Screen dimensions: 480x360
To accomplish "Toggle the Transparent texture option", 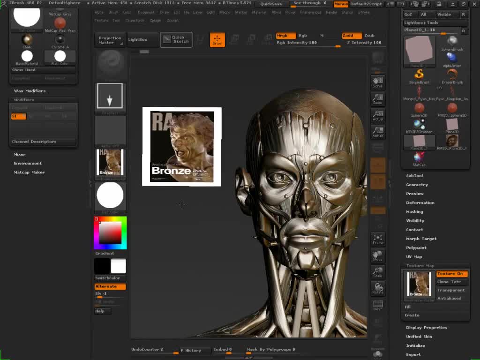I will coord(452,290).
